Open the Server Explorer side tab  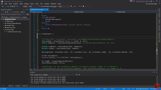tap(159, 13)
